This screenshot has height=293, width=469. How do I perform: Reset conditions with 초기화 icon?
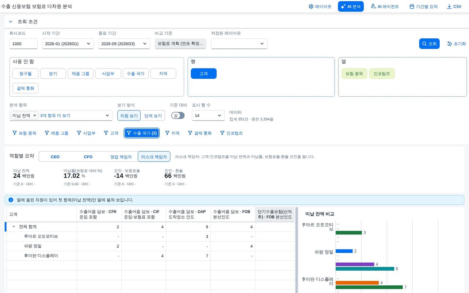[x=457, y=44]
